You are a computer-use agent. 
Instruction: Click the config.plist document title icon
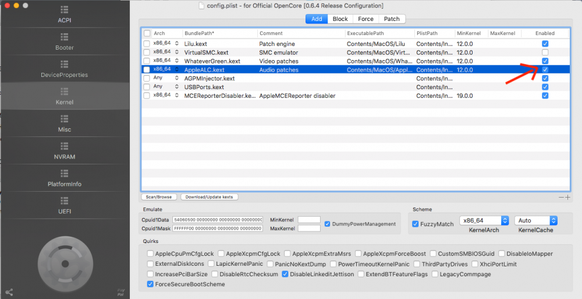[201, 6]
